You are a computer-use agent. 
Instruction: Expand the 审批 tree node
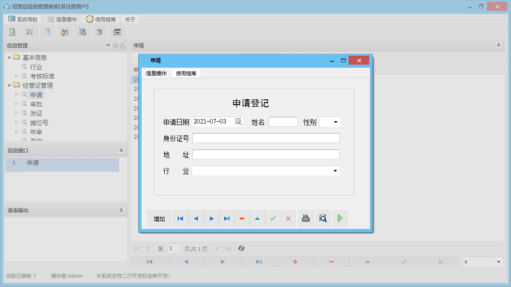click(17, 104)
